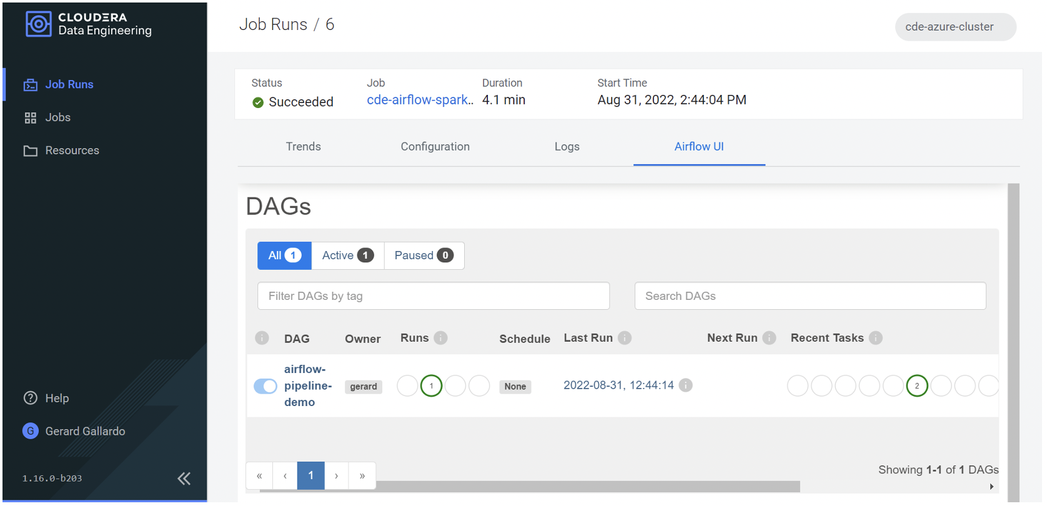Click info icon left of DAG header

(262, 338)
